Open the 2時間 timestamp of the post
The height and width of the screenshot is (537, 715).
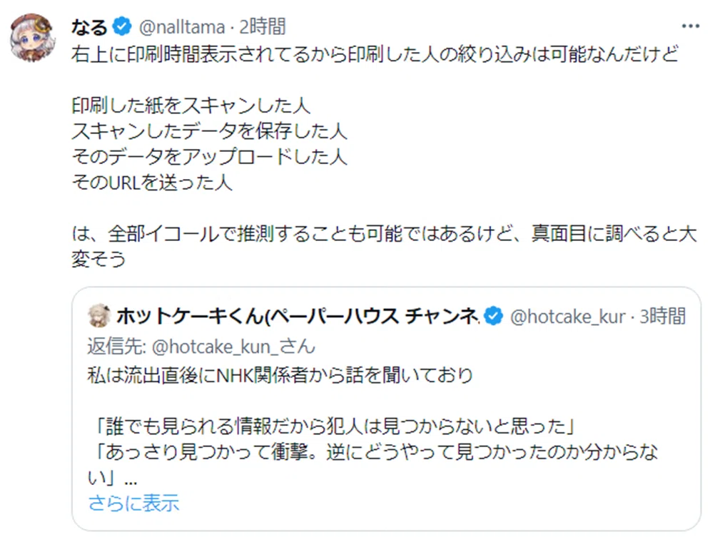tap(262, 27)
